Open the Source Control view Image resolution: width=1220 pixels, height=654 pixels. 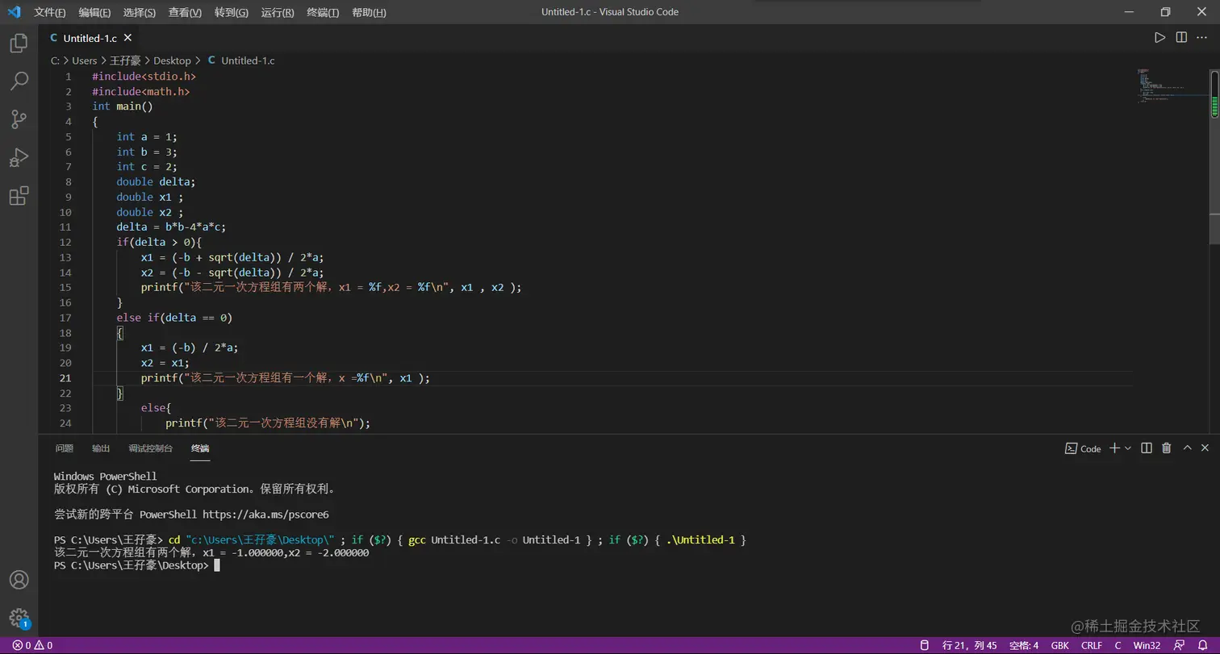tap(19, 119)
